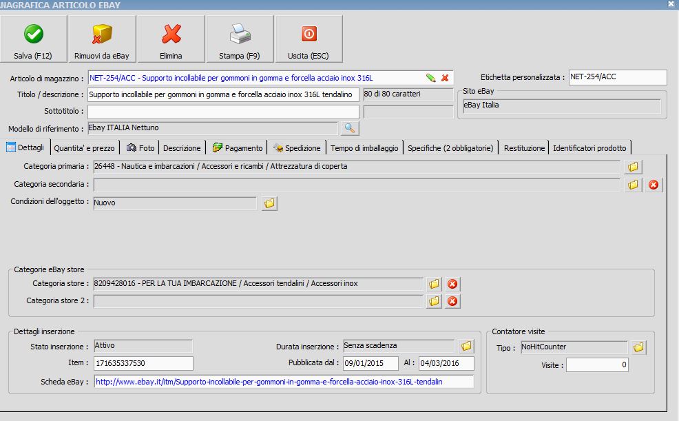Open the Pagamento tab
This screenshot has height=421, width=679.
(238, 148)
